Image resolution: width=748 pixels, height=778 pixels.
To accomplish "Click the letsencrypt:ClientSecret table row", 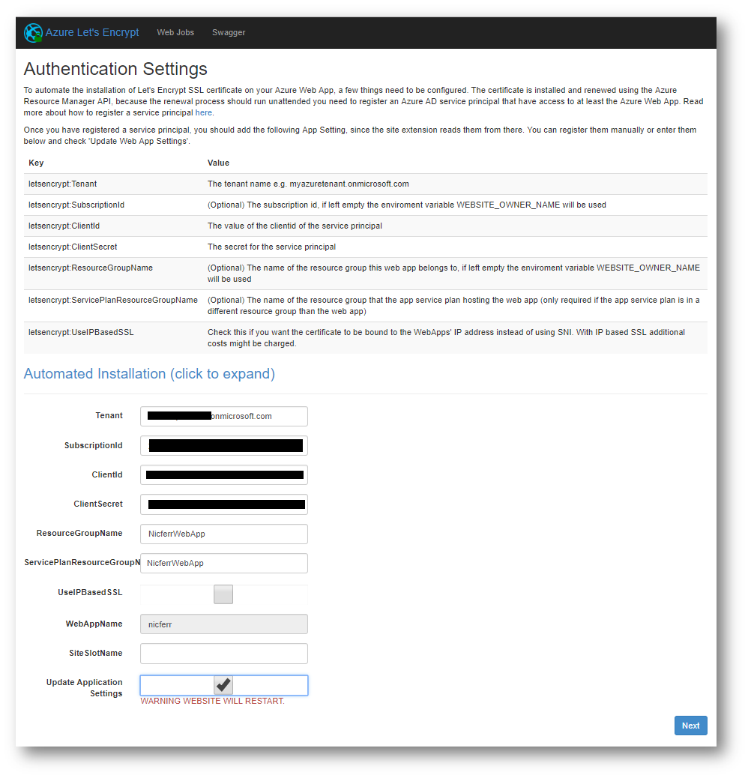I will coord(365,247).
